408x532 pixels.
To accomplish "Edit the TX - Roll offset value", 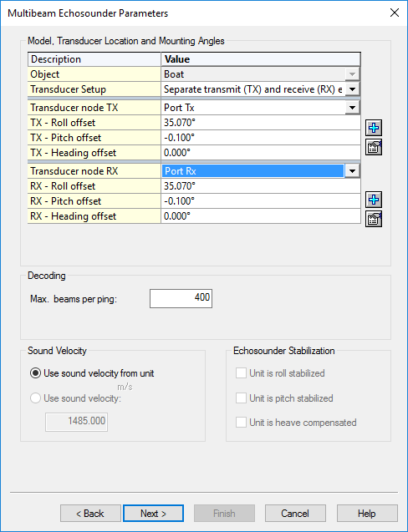I will [x=261, y=123].
